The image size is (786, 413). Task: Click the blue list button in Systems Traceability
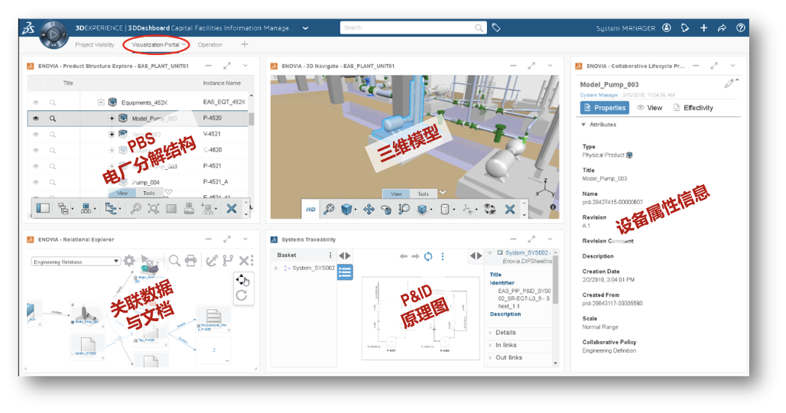[x=345, y=272]
